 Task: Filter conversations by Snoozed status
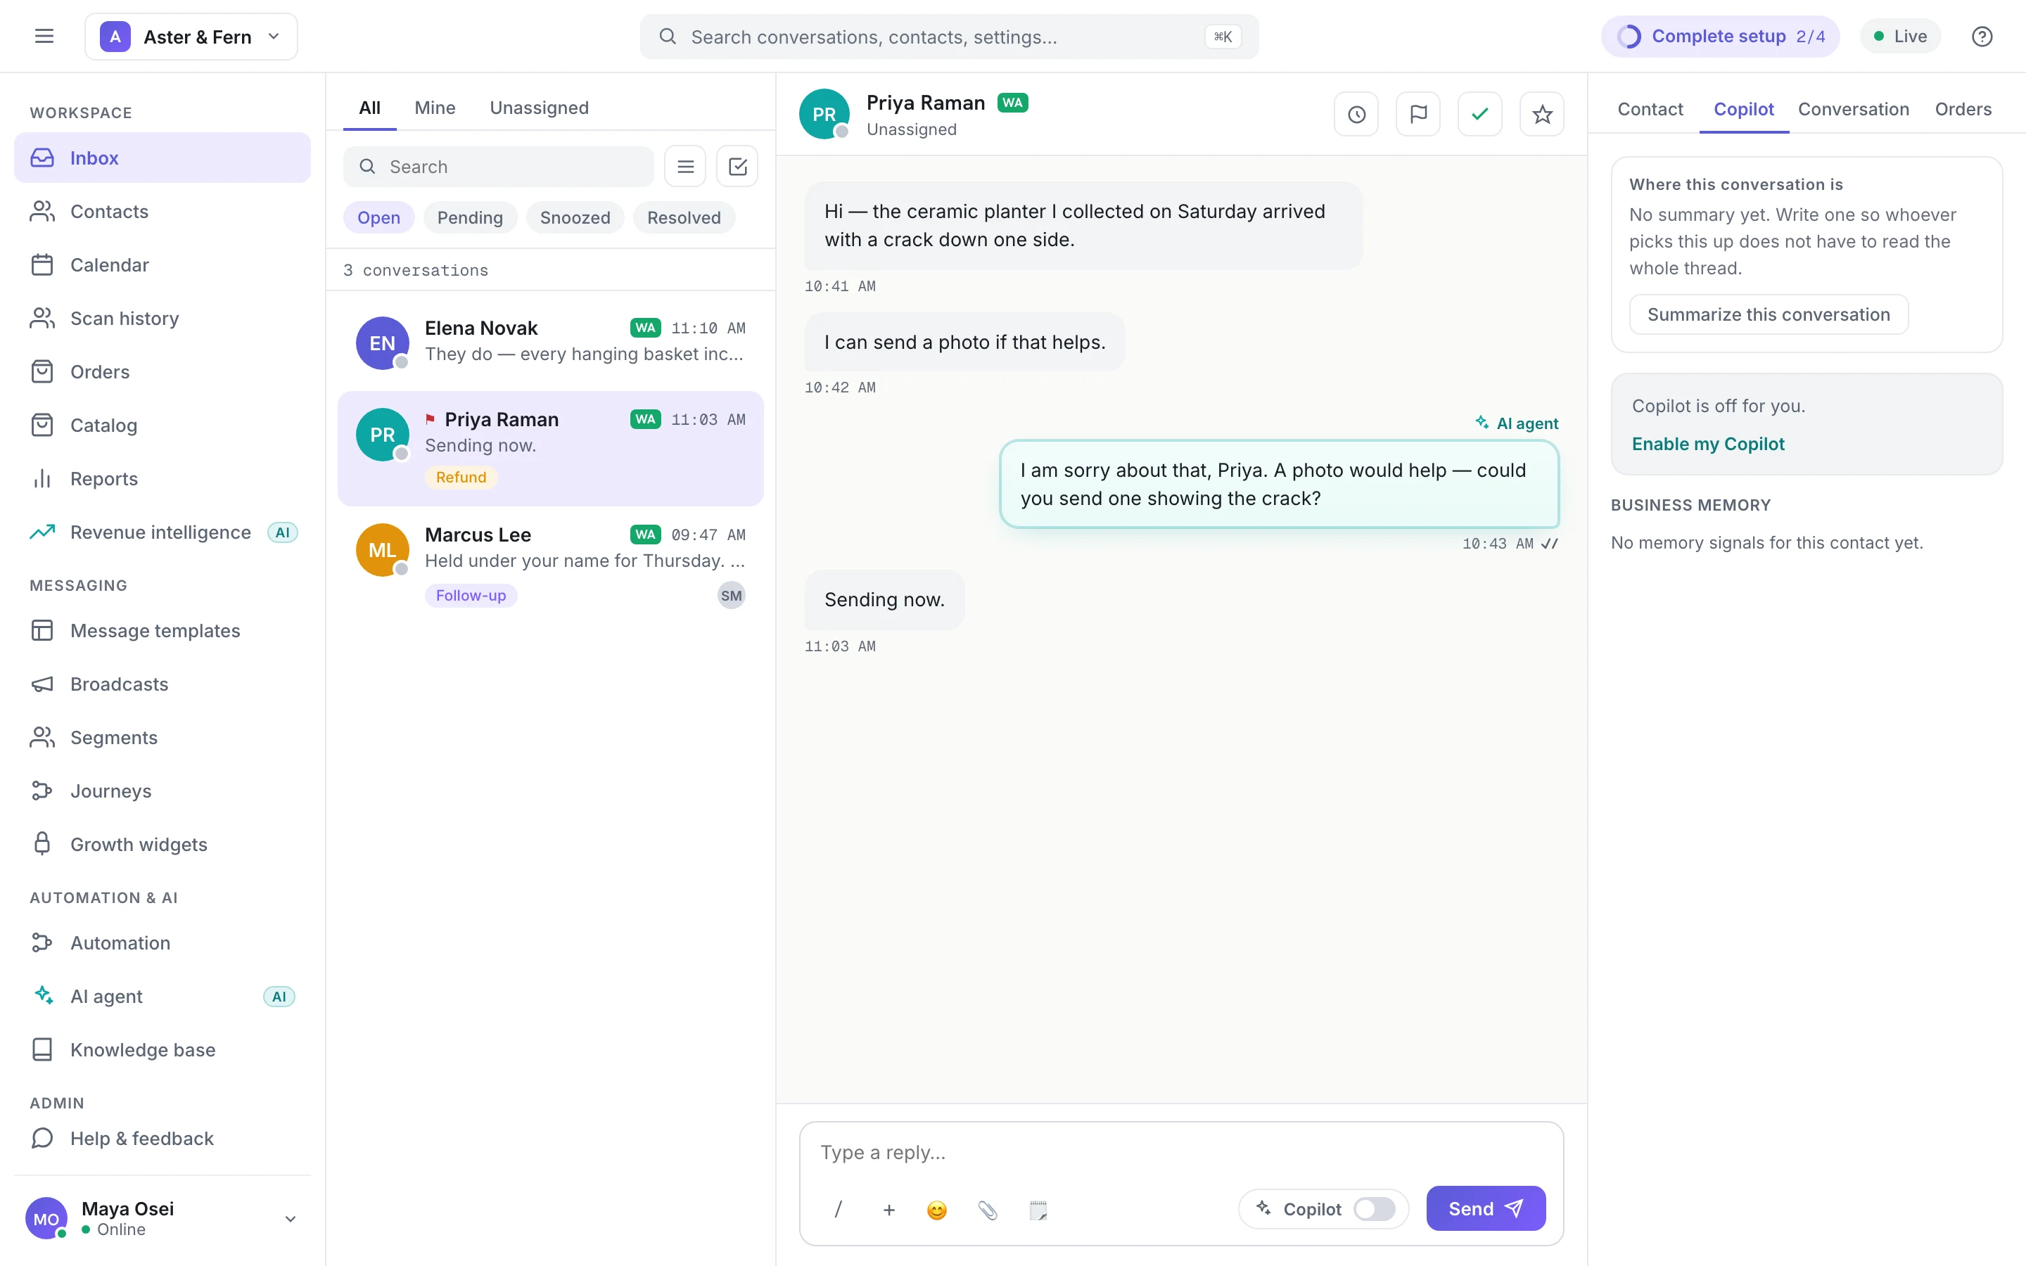pyautogui.click(x=575, y=218)
